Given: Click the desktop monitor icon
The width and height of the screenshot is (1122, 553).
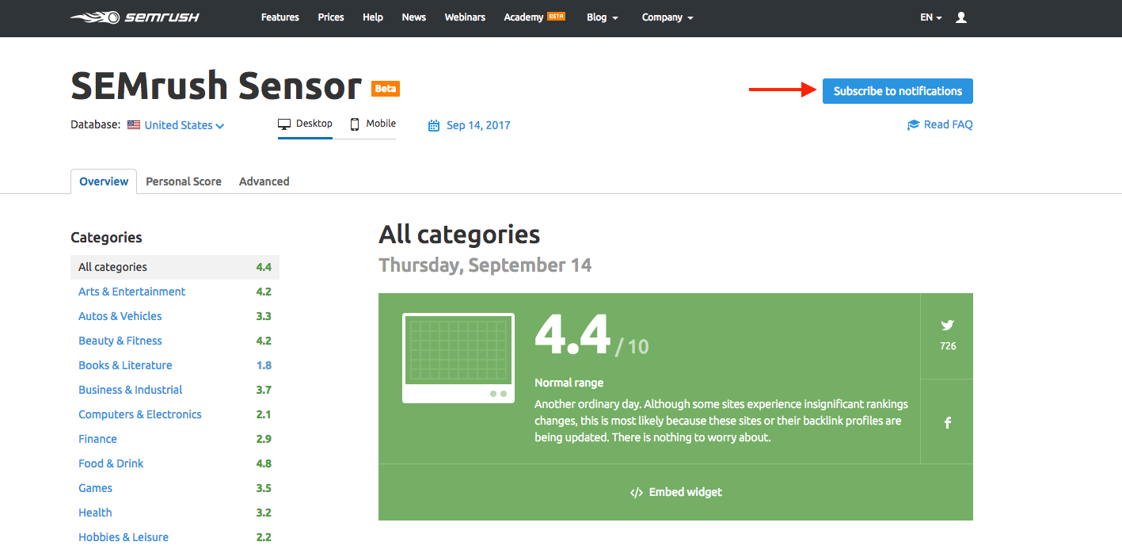Looking at the screenshot, I should click(284, 124).
